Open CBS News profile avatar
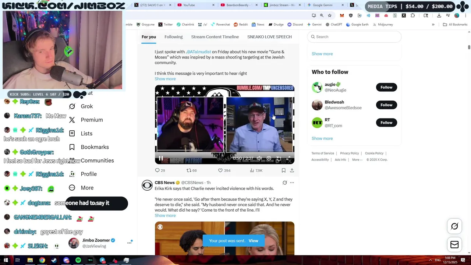The height and width of the screenshot is (265, 471). pyautogui.click(x=147, y=185)
